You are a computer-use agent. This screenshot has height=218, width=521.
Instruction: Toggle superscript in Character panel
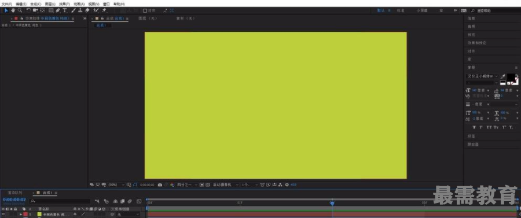pos(504,127)
